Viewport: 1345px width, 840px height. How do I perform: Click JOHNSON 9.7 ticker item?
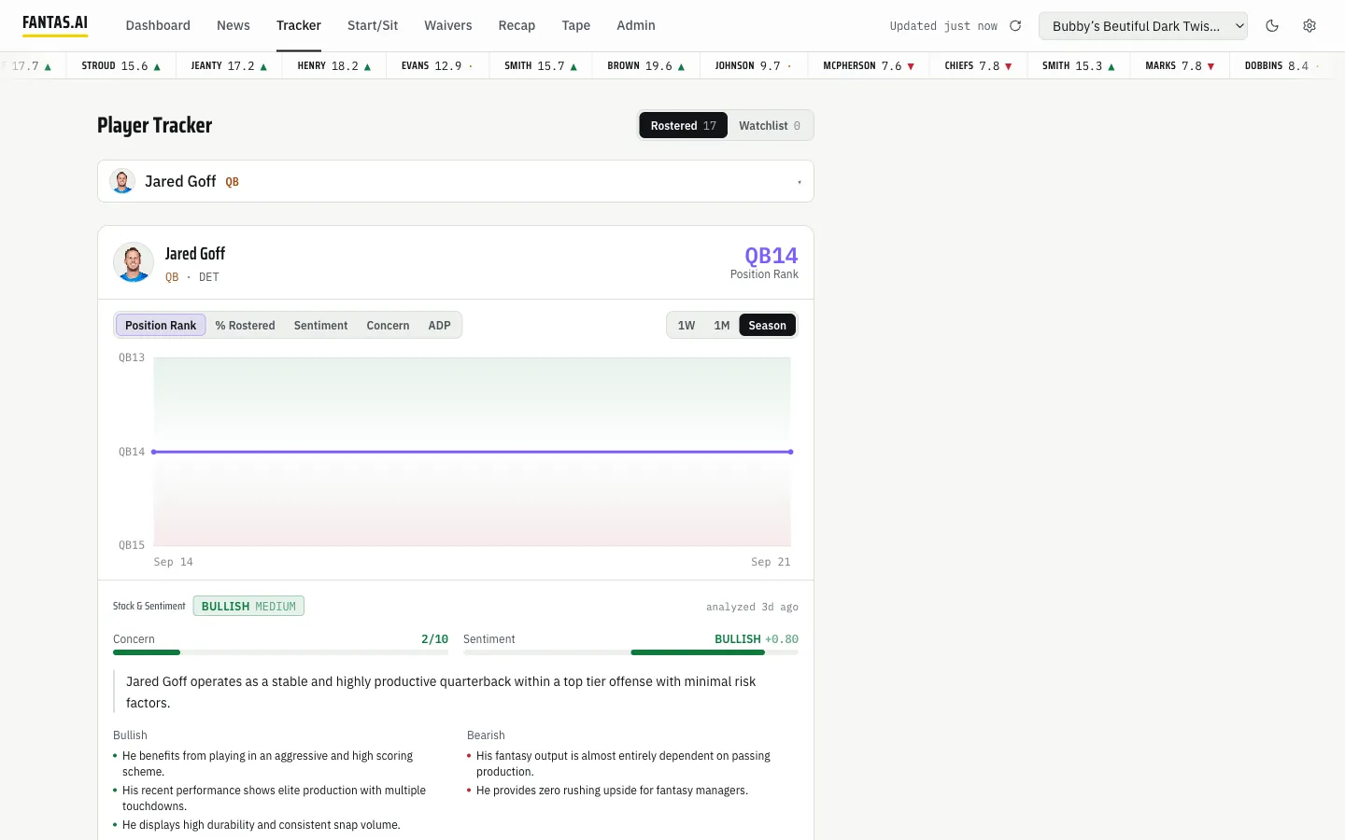click(754, 66)
